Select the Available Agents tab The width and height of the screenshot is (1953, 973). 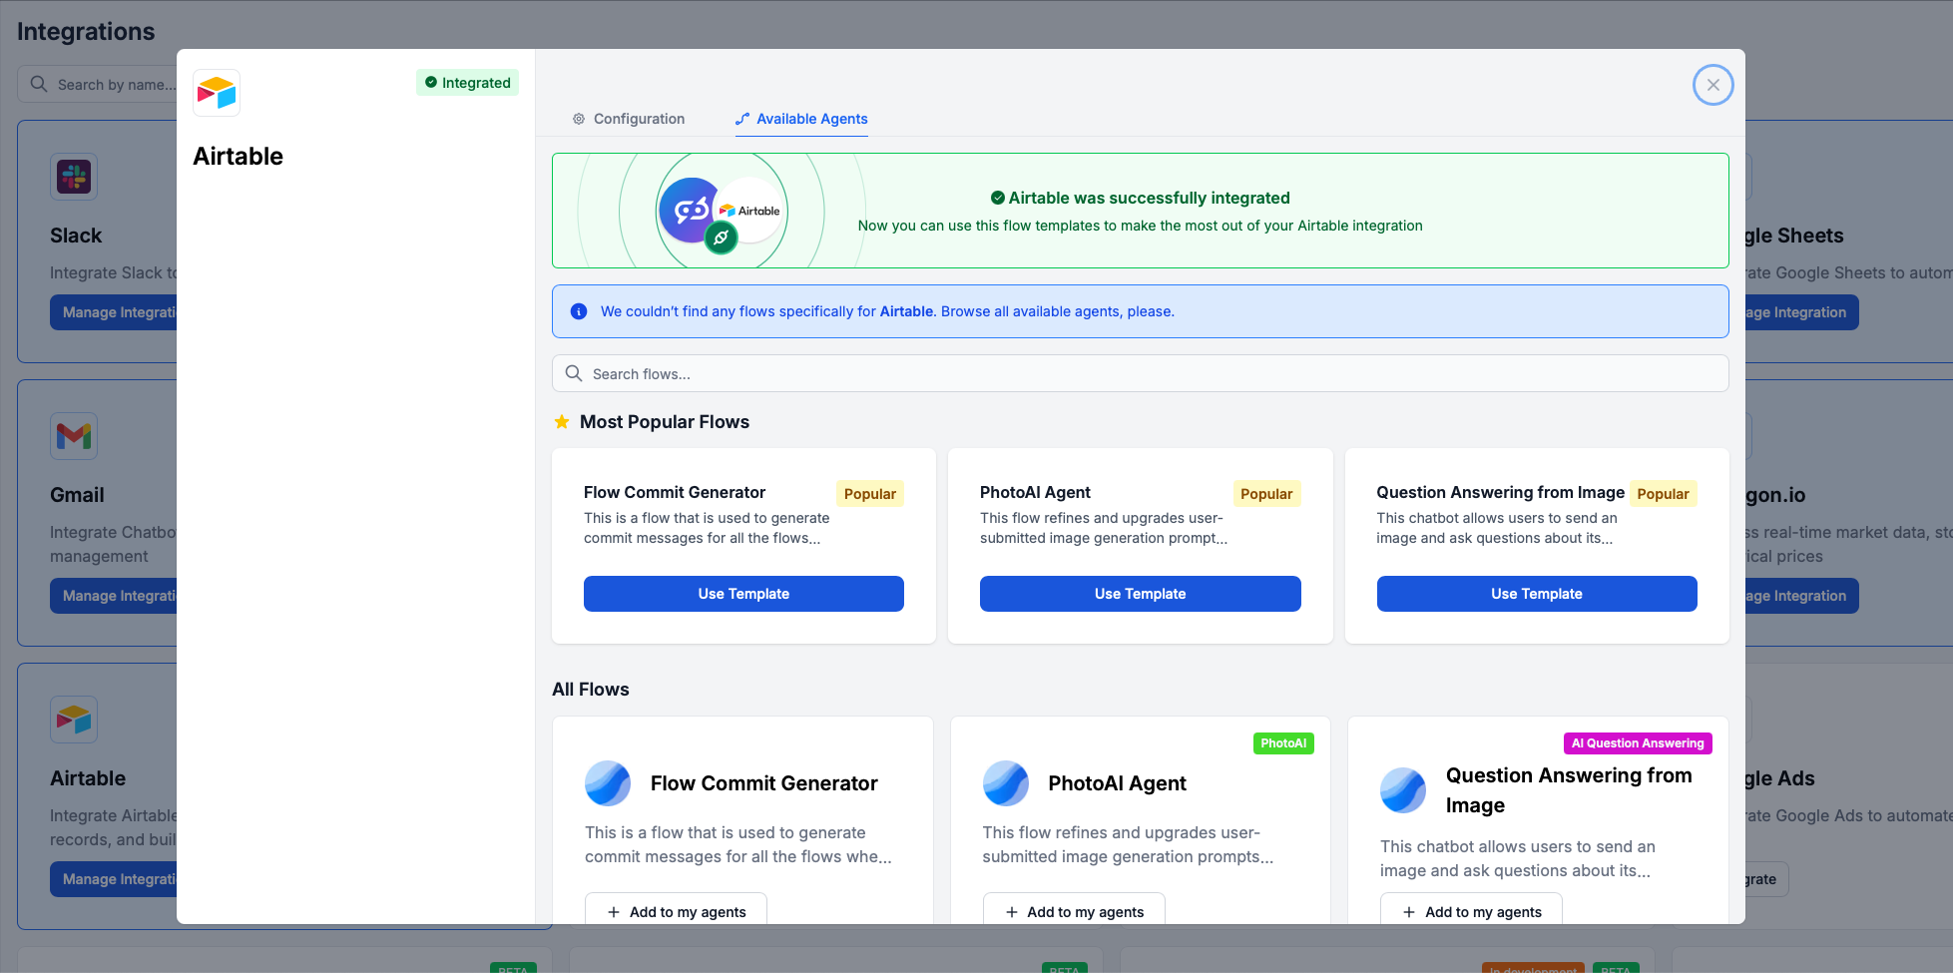(800, 119)
